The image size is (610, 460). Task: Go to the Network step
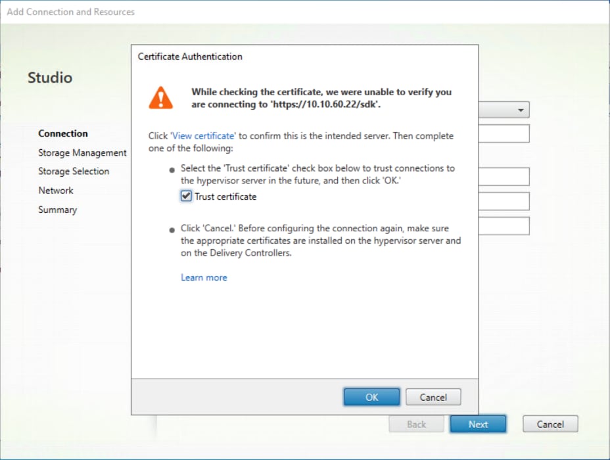click(56, 191)
